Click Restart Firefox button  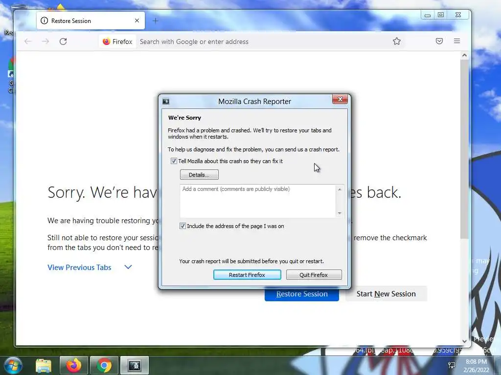point(247,275)
